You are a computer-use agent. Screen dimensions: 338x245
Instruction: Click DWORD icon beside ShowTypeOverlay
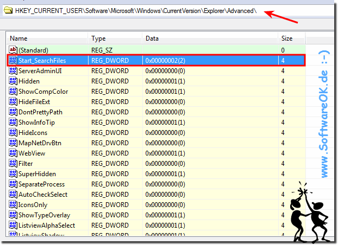[13, 215]
